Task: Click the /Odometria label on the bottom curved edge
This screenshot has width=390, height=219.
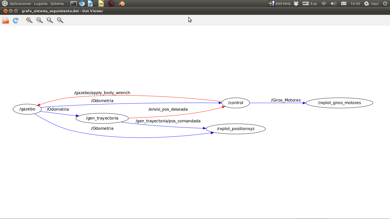Action: click(102, 128)
